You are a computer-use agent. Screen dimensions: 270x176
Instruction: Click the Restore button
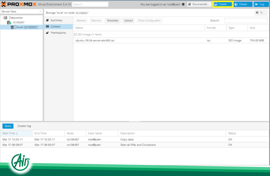pyautogui.click(x=81, y=21)
